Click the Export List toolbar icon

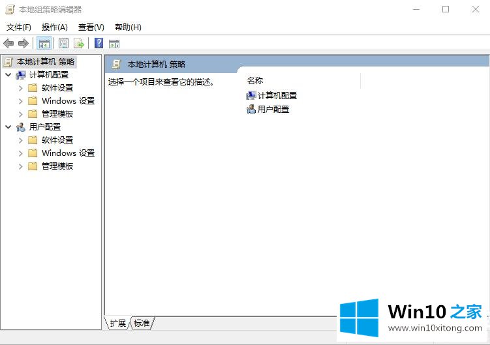tap(79, 43)
